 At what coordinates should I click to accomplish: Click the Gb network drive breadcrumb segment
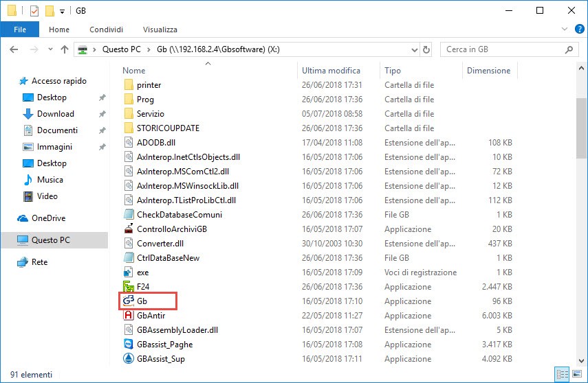point(218,49)
